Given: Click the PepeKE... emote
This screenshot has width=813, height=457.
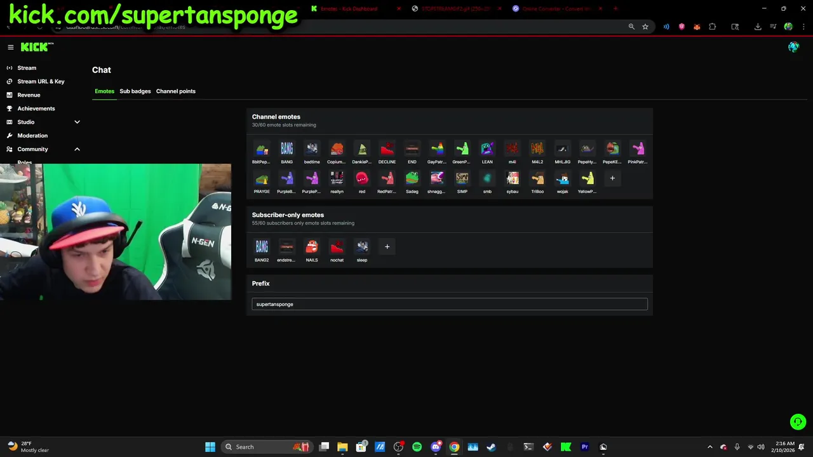Looking at the screenshot, I should pos(612,149).
